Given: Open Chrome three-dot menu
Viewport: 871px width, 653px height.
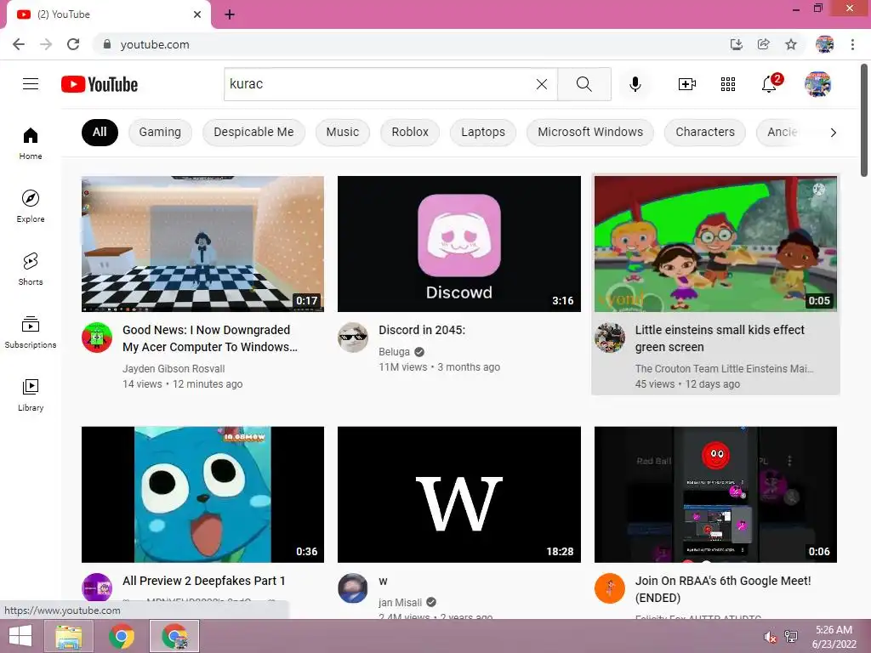Looking at the screenshot, I should (x=852, y=44).
